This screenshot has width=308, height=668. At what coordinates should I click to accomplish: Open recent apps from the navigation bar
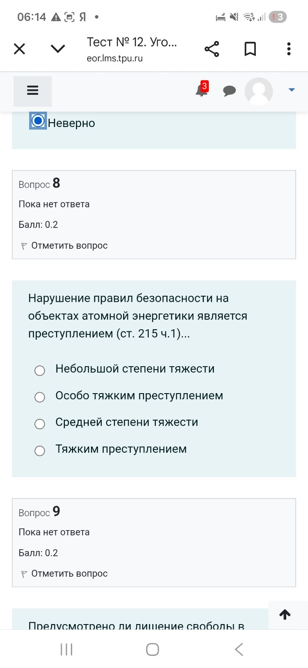66,649
